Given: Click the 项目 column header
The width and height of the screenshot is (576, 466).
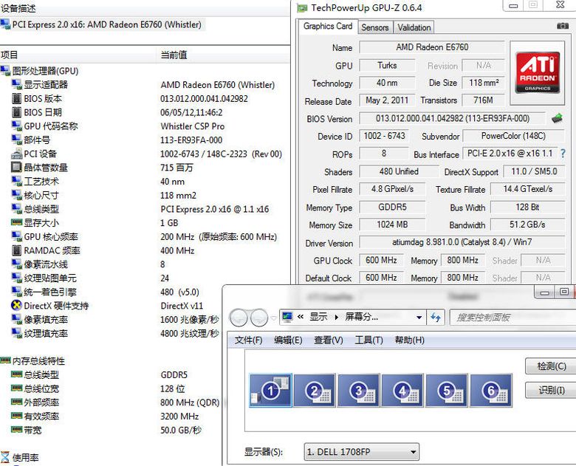Looking at the screenshot, I should pyautogui.click(x=9, y=55).
